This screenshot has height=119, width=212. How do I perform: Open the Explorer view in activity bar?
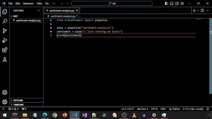pos(5,12)
